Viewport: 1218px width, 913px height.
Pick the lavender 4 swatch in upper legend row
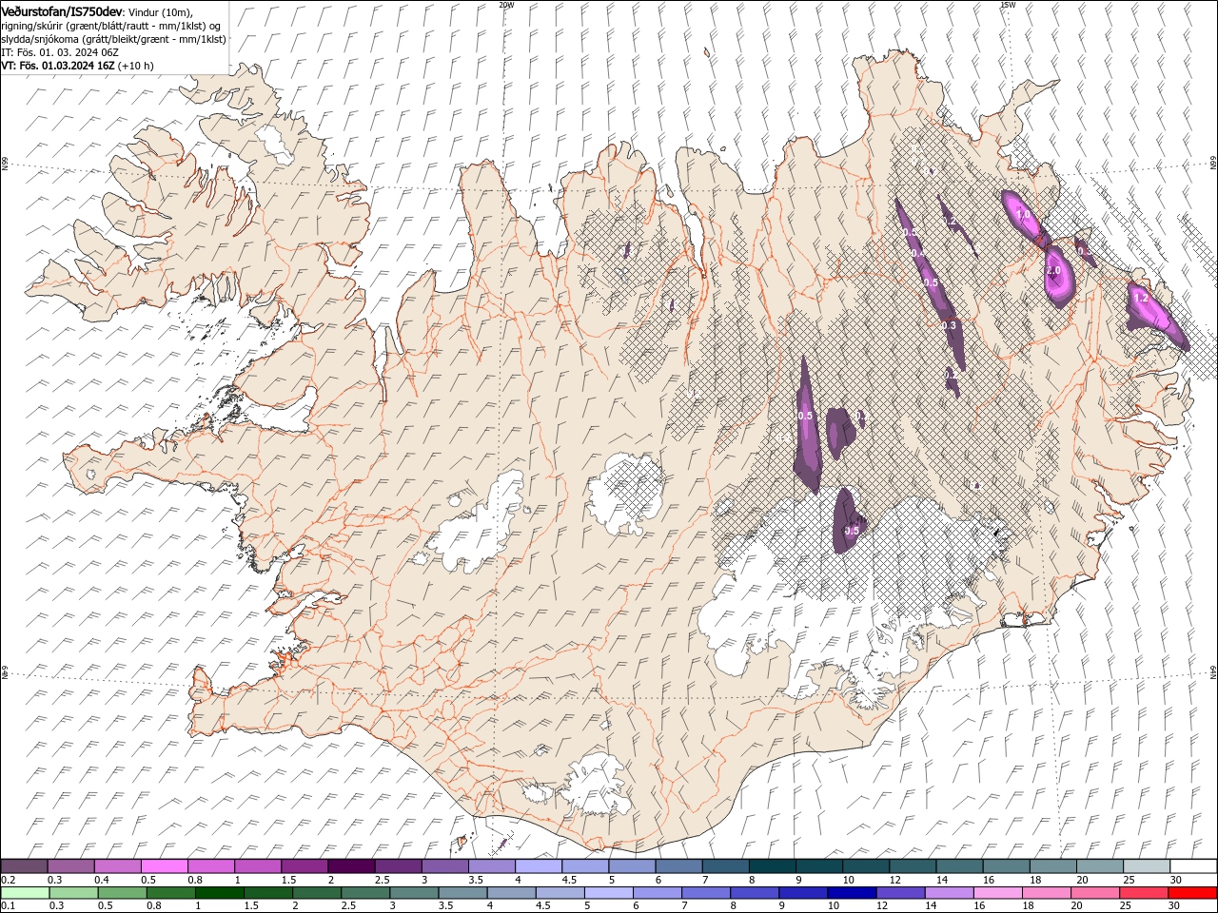[539, 866]
